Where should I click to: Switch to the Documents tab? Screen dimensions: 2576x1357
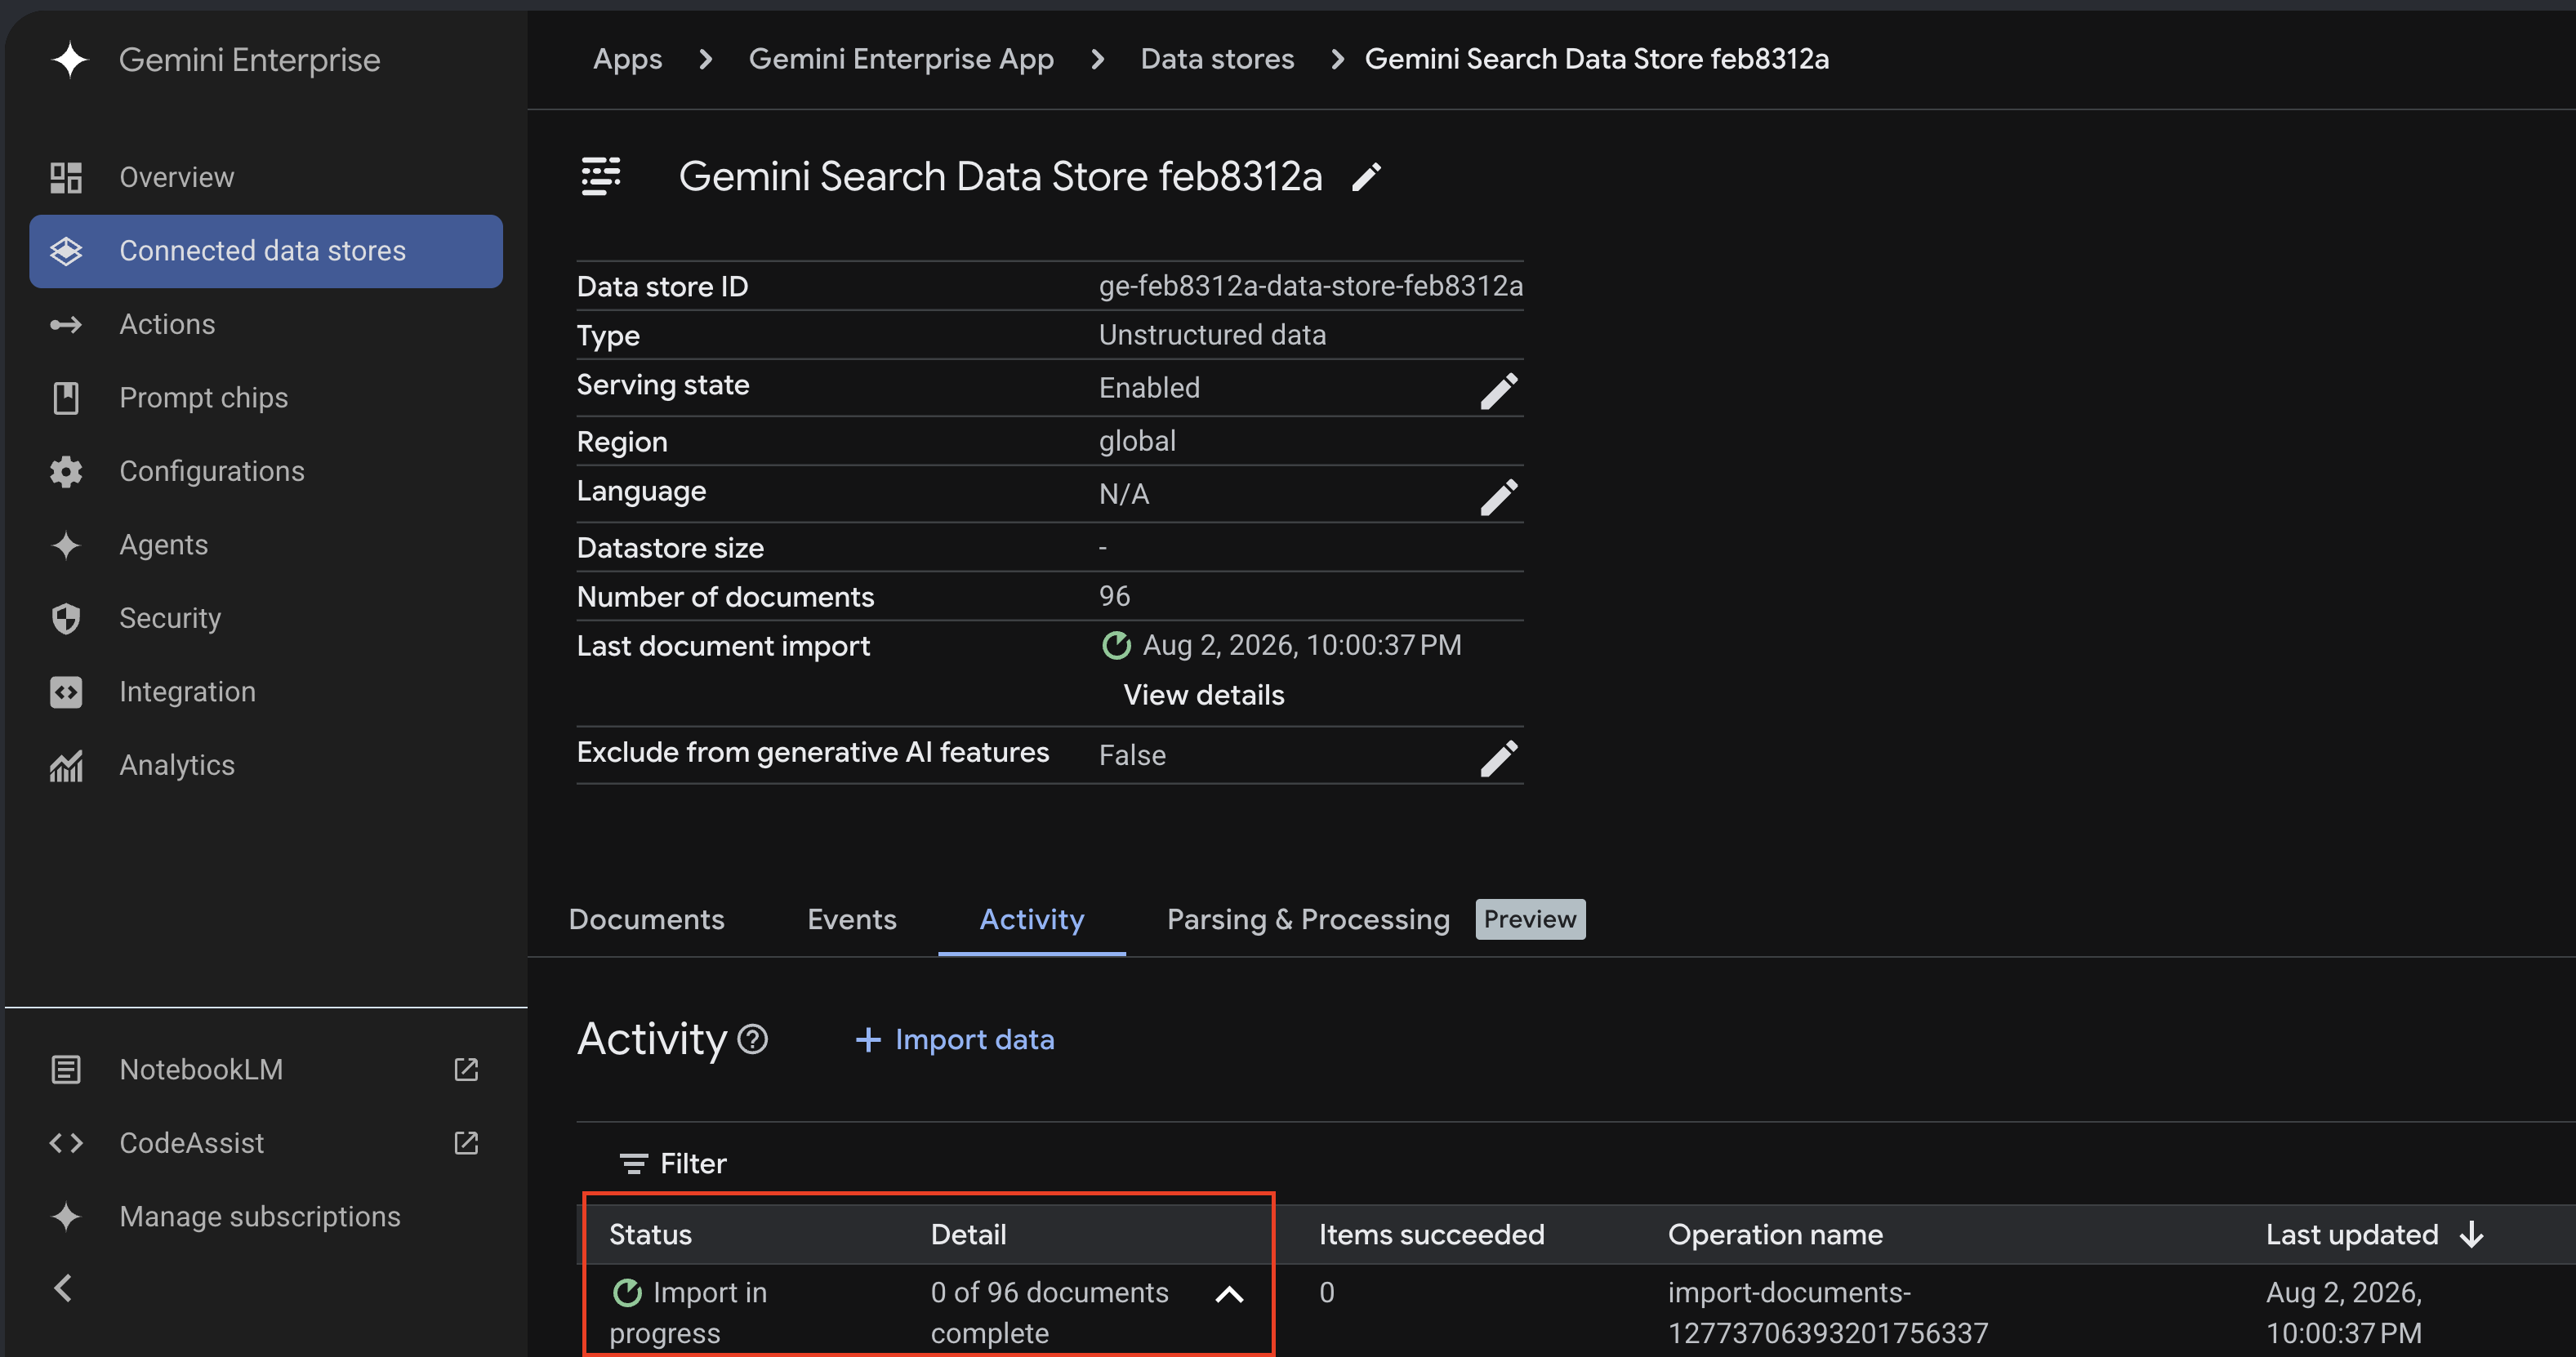(646, 919)
